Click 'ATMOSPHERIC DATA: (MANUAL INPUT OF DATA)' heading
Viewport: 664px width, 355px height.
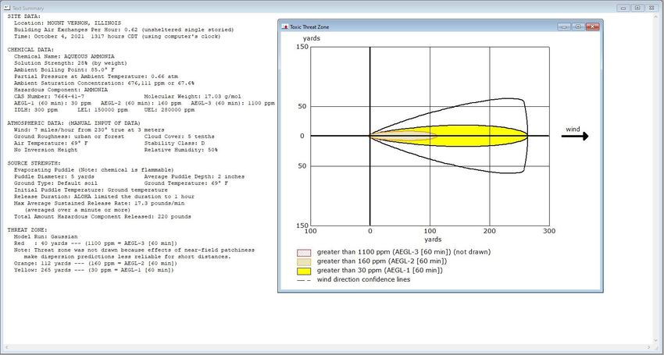(73, 123)
